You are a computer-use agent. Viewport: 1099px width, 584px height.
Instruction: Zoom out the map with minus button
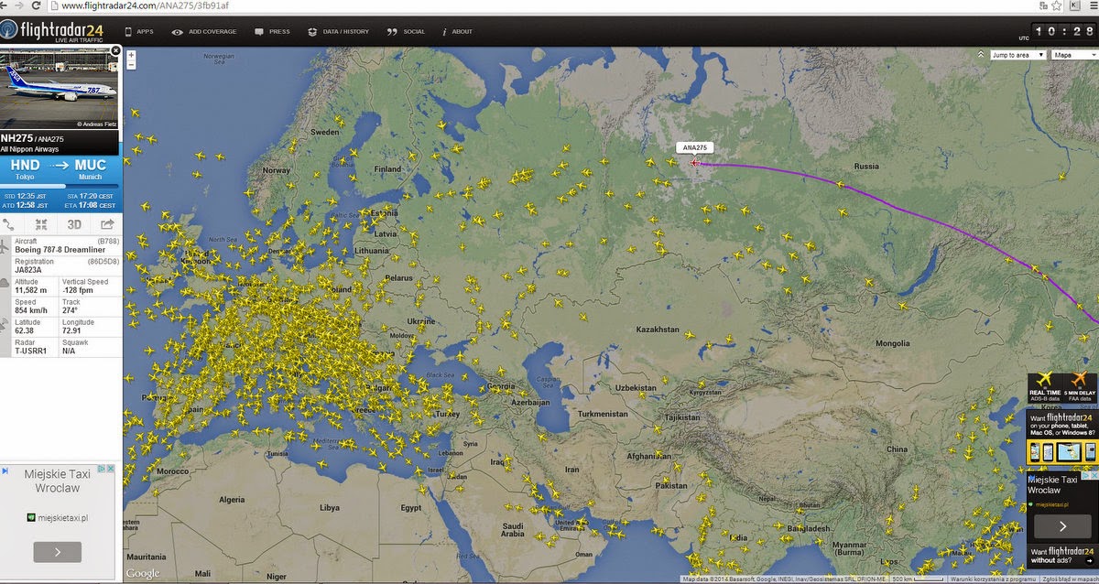tap(131, 66)
